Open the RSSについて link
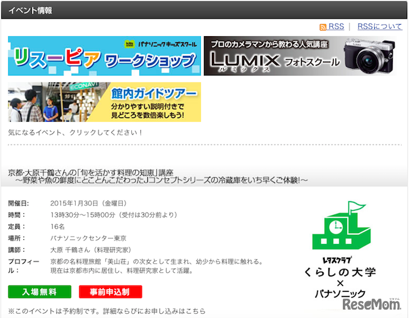 [380, 26]
